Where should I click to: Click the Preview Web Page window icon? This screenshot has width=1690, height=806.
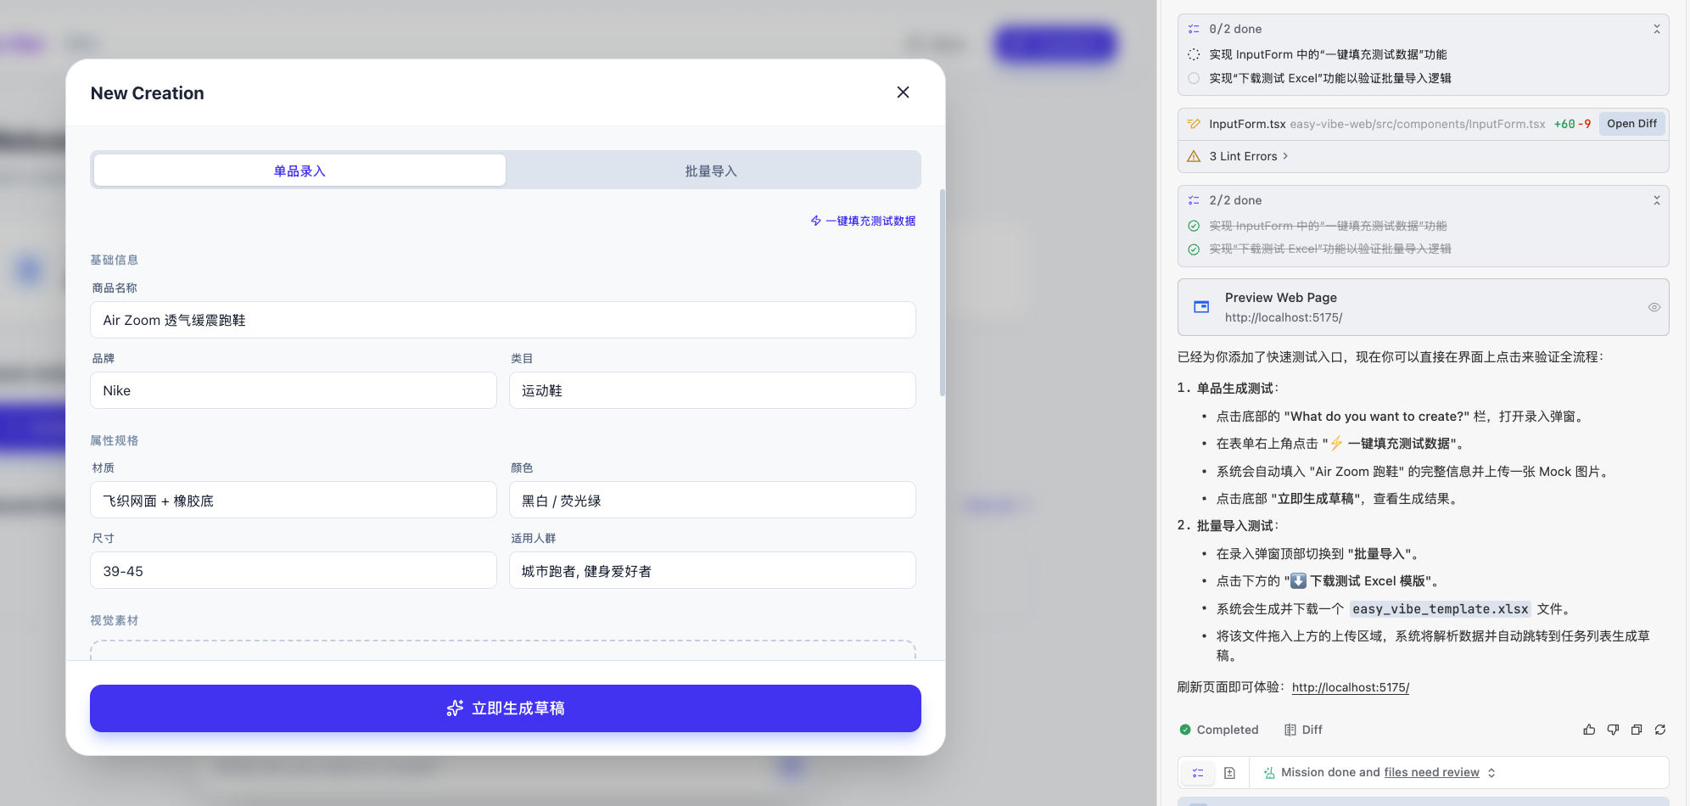pos(1201,307)
